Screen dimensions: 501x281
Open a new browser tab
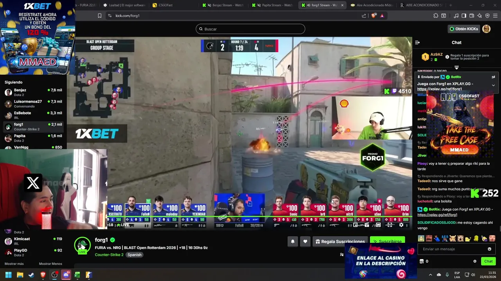[451, 5]
